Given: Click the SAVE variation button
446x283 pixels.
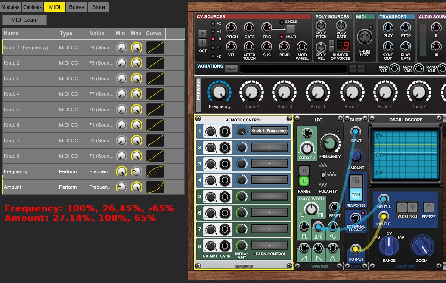Looking at the screenshot, I should (x=231, y=69).
